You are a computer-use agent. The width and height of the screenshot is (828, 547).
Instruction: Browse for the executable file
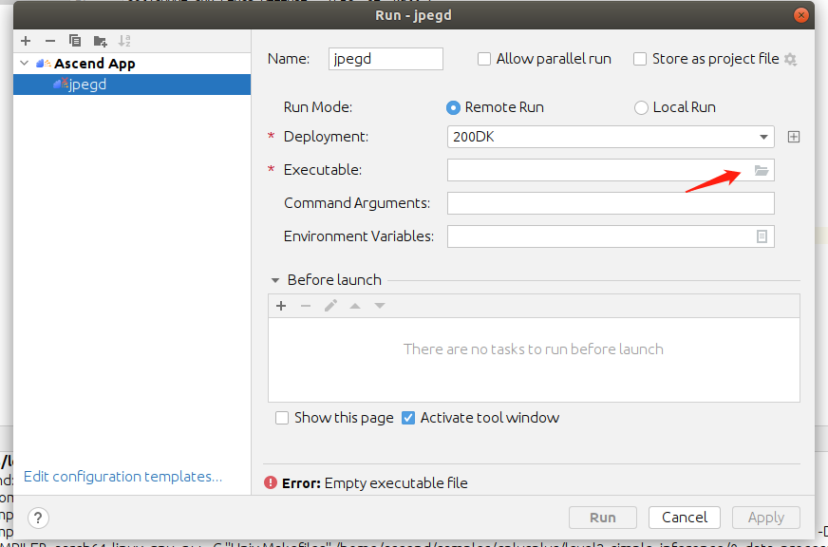(762, 170)
